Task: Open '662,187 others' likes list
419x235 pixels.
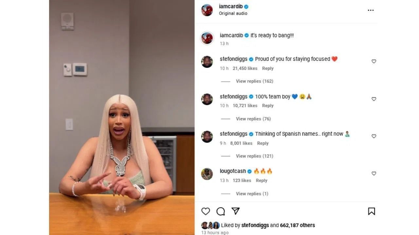Action: click(298, 225)
